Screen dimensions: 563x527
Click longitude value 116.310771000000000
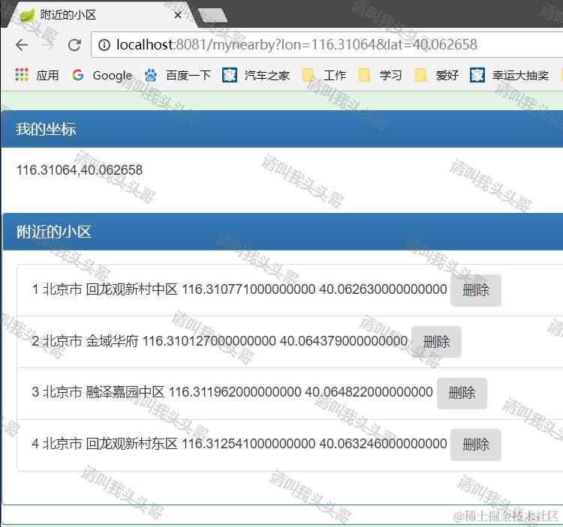point(248,289)
